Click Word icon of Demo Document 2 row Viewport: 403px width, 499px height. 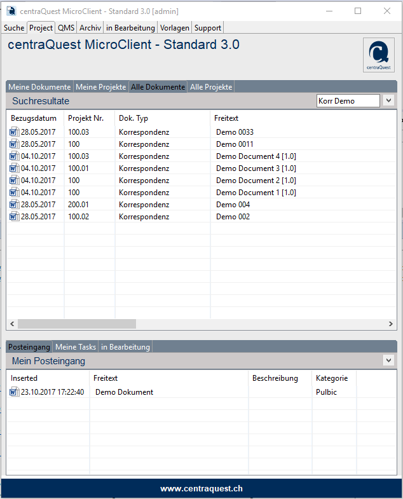coord(15,180)
